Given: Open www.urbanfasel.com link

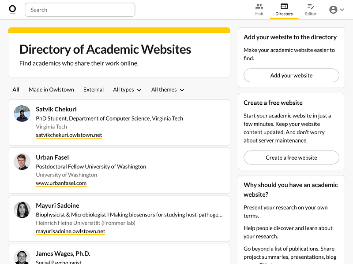Looking at the screenshot, I should [x=61, y=183].
